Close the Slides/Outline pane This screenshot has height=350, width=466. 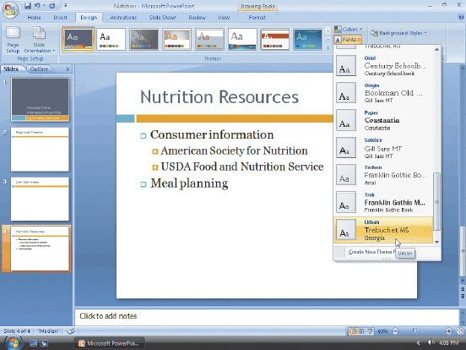pos(68,69)
